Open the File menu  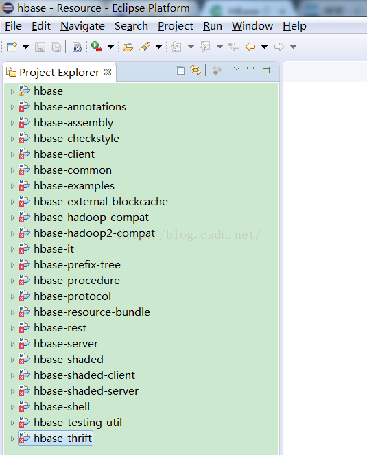click(x=13, y=26)
